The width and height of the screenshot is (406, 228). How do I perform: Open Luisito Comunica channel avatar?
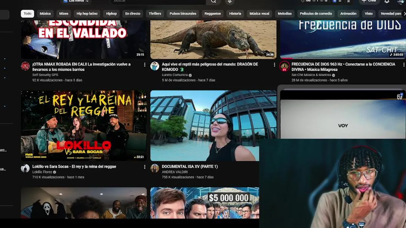click(155, 66)
